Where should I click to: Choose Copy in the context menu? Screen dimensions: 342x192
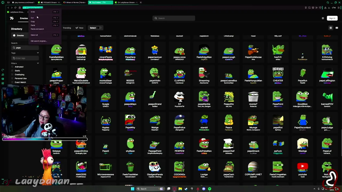tap(45, 22)
